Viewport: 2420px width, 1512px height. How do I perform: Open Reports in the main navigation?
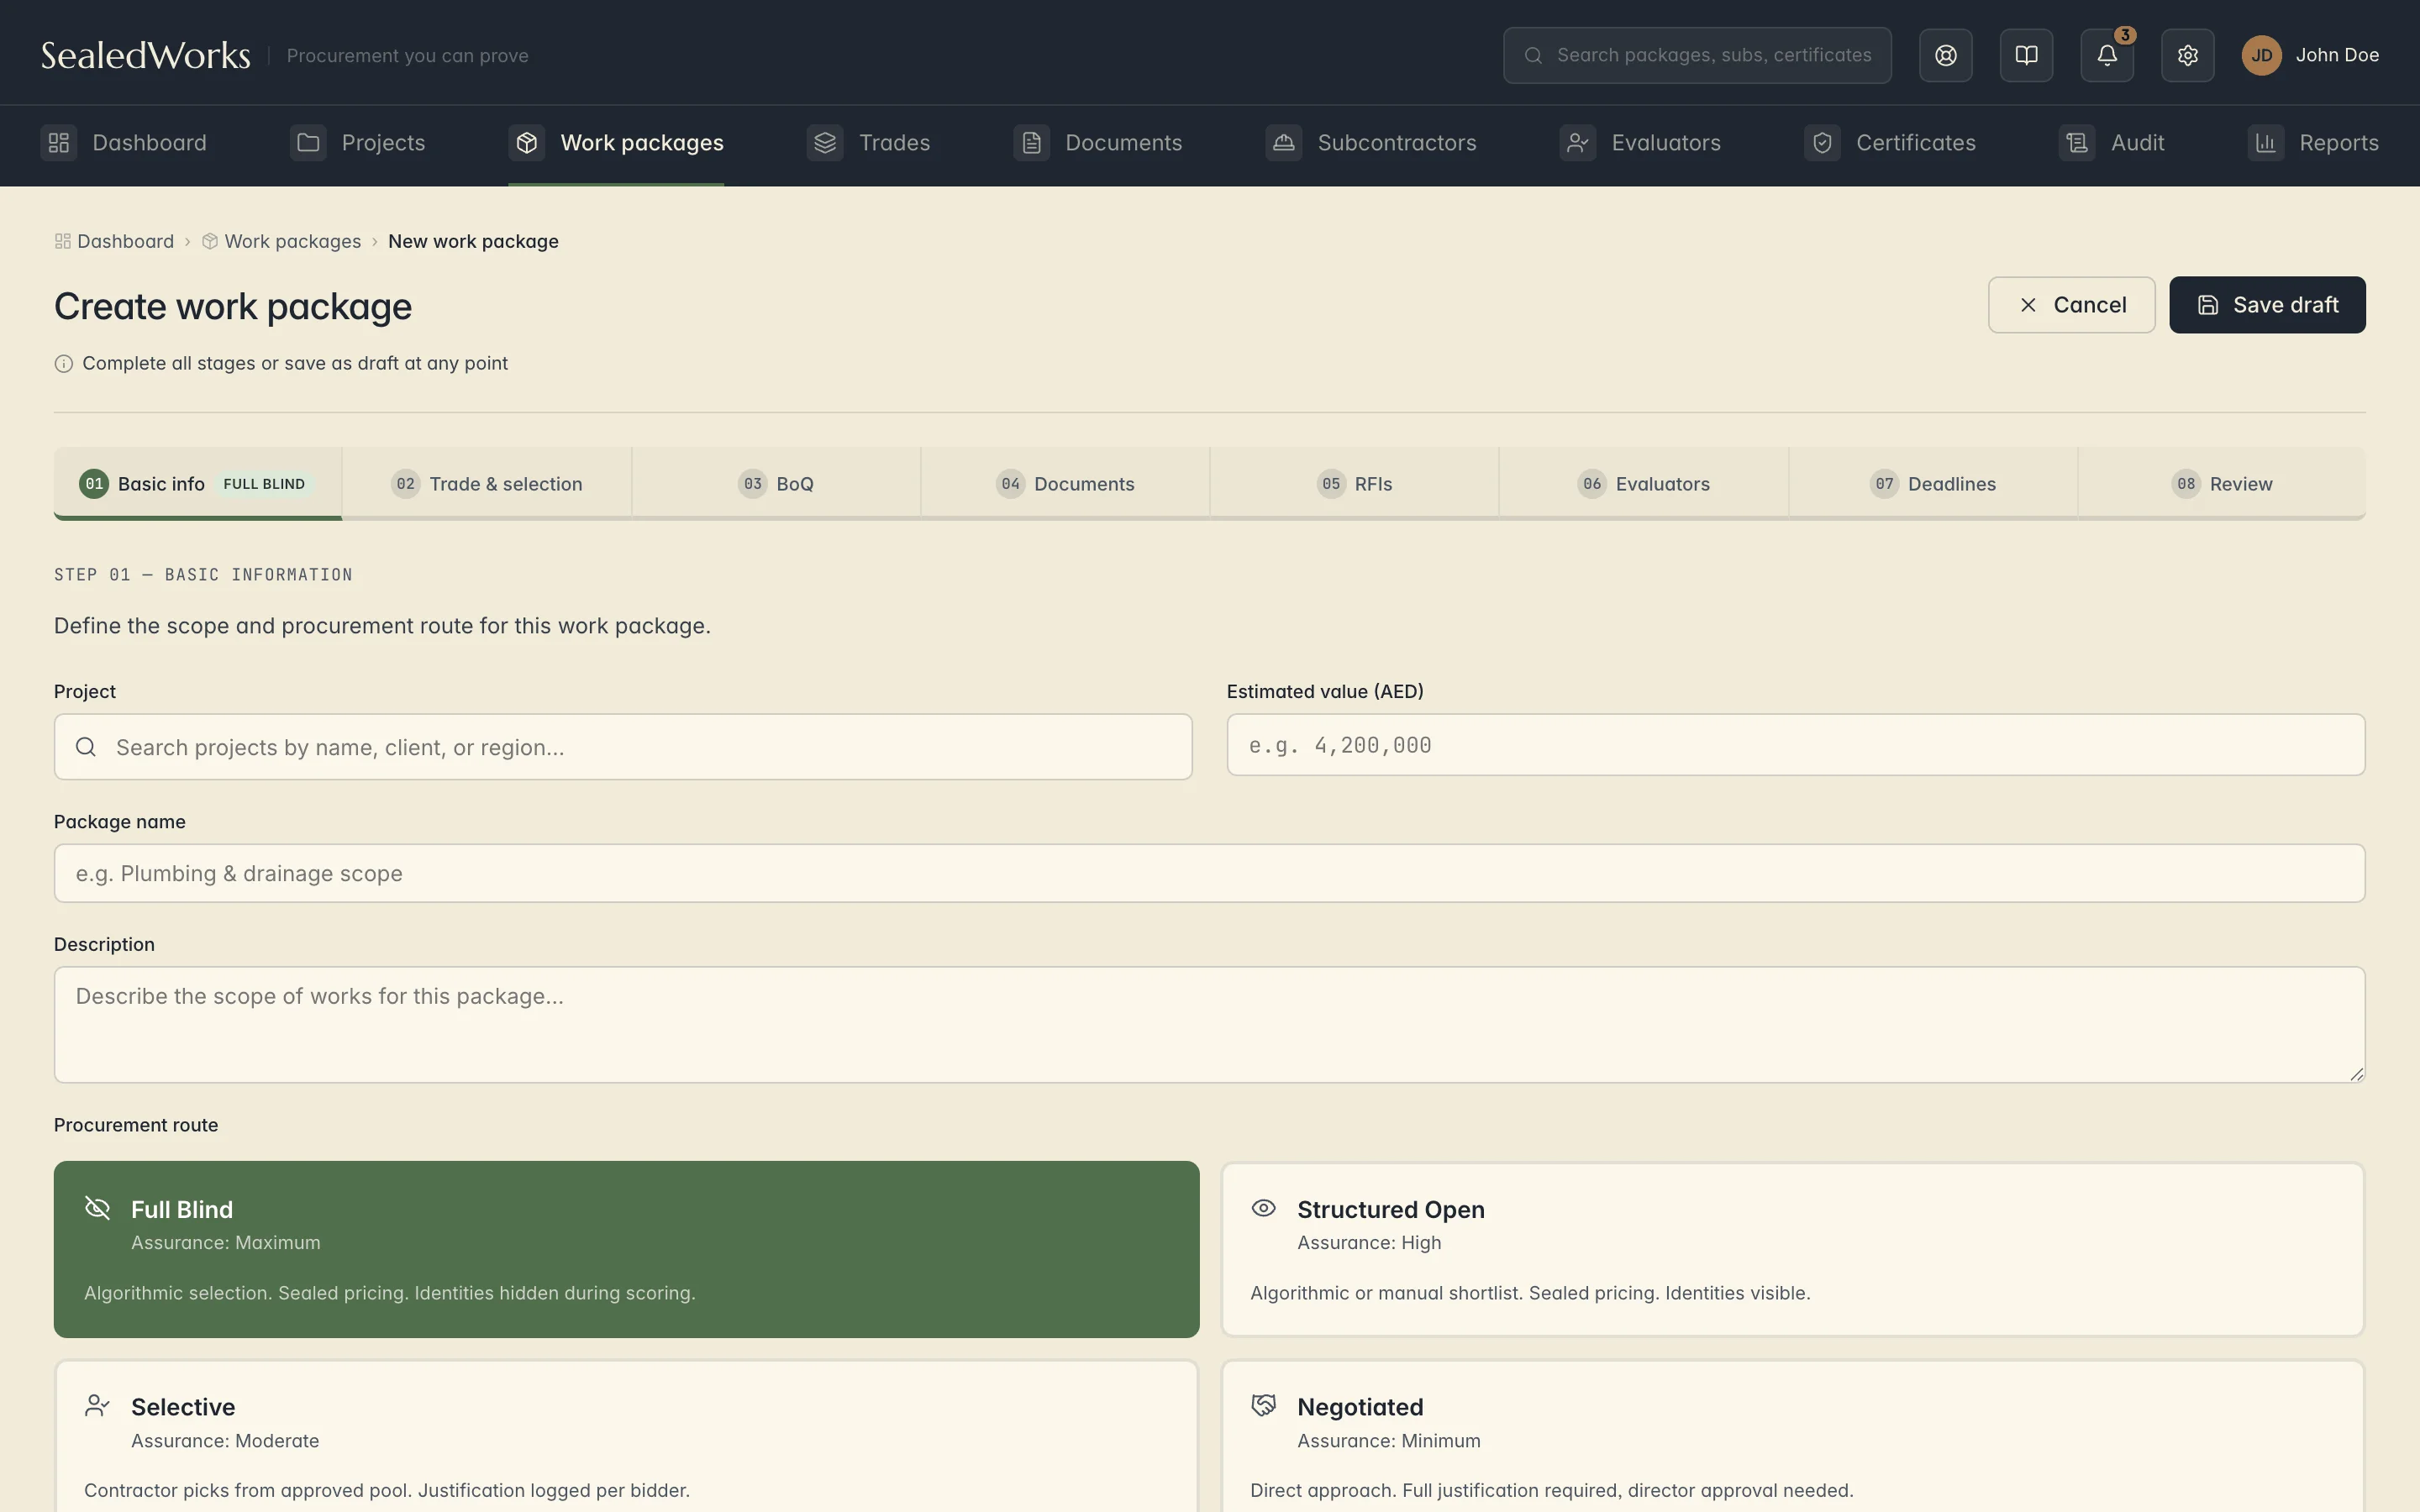[2313, 143]
